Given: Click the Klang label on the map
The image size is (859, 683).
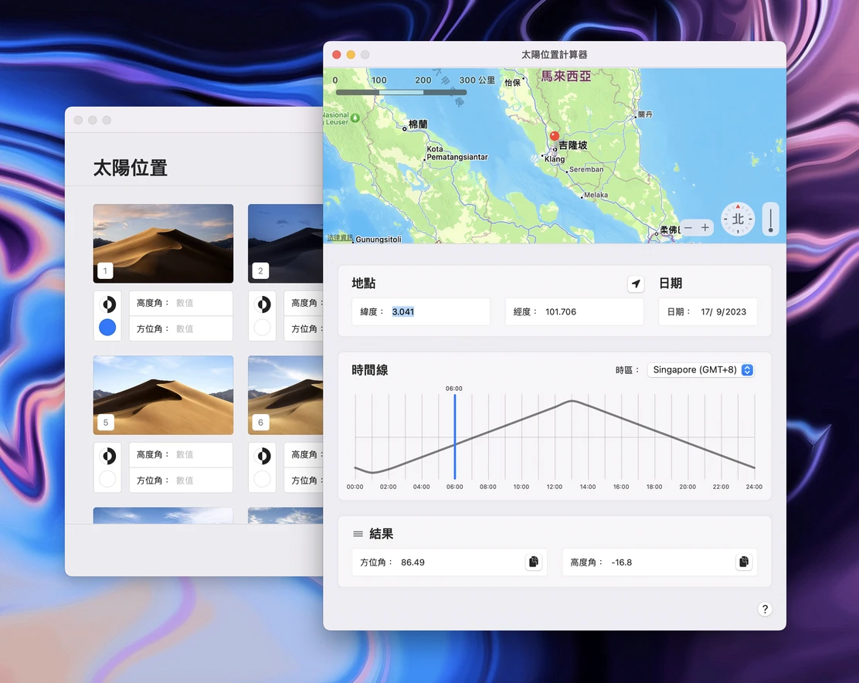Looking at the screenshot, I should coord(555,159).
